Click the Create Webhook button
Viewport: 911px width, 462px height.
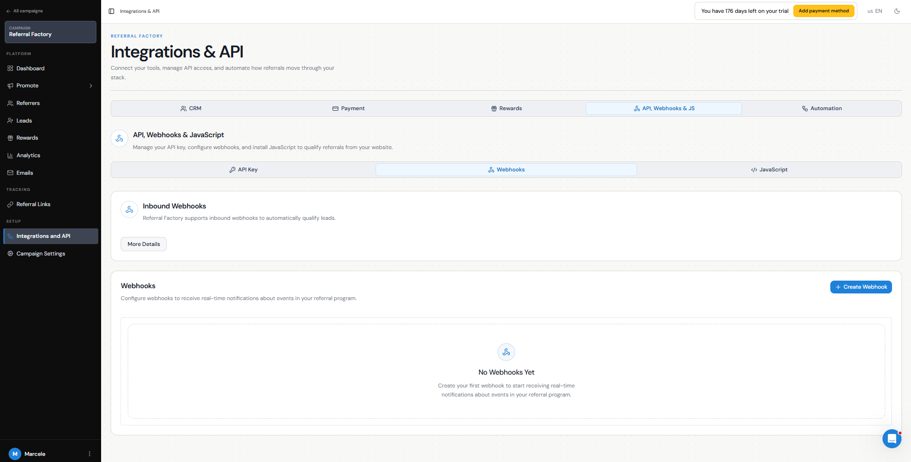click(861, 287)
